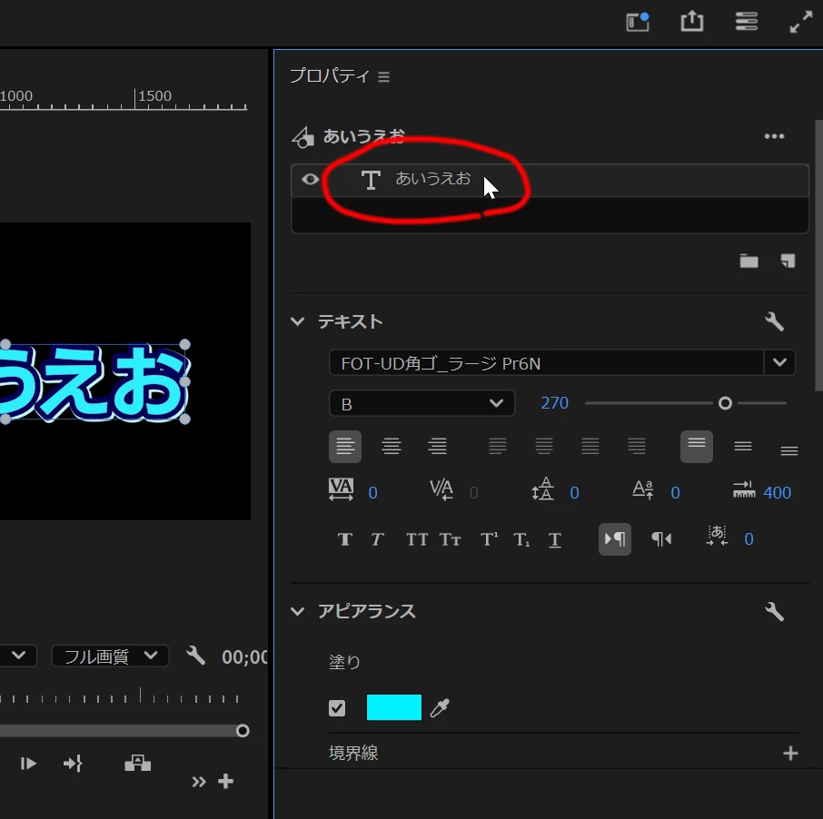Screen dimensions: 823x819
Task: Toggle full screen video output icon
Action: [x=801, y=22]
